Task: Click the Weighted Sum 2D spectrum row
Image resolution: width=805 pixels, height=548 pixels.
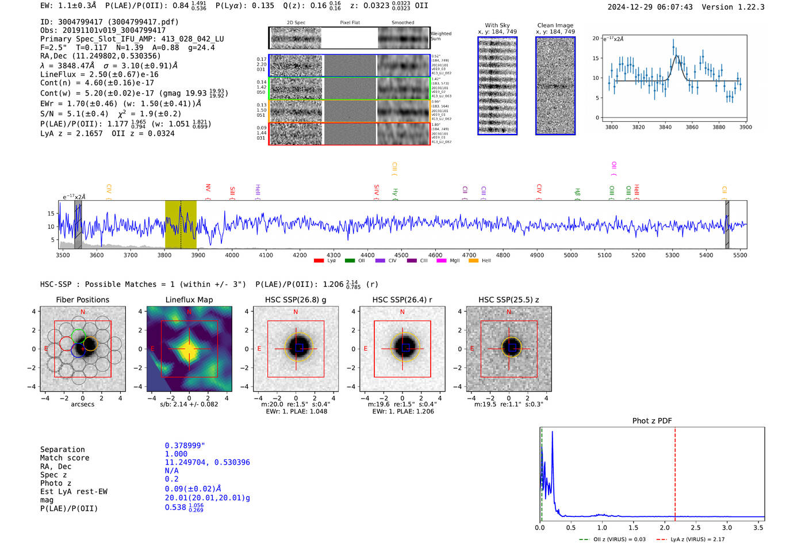Action: [x=349, y=38]
